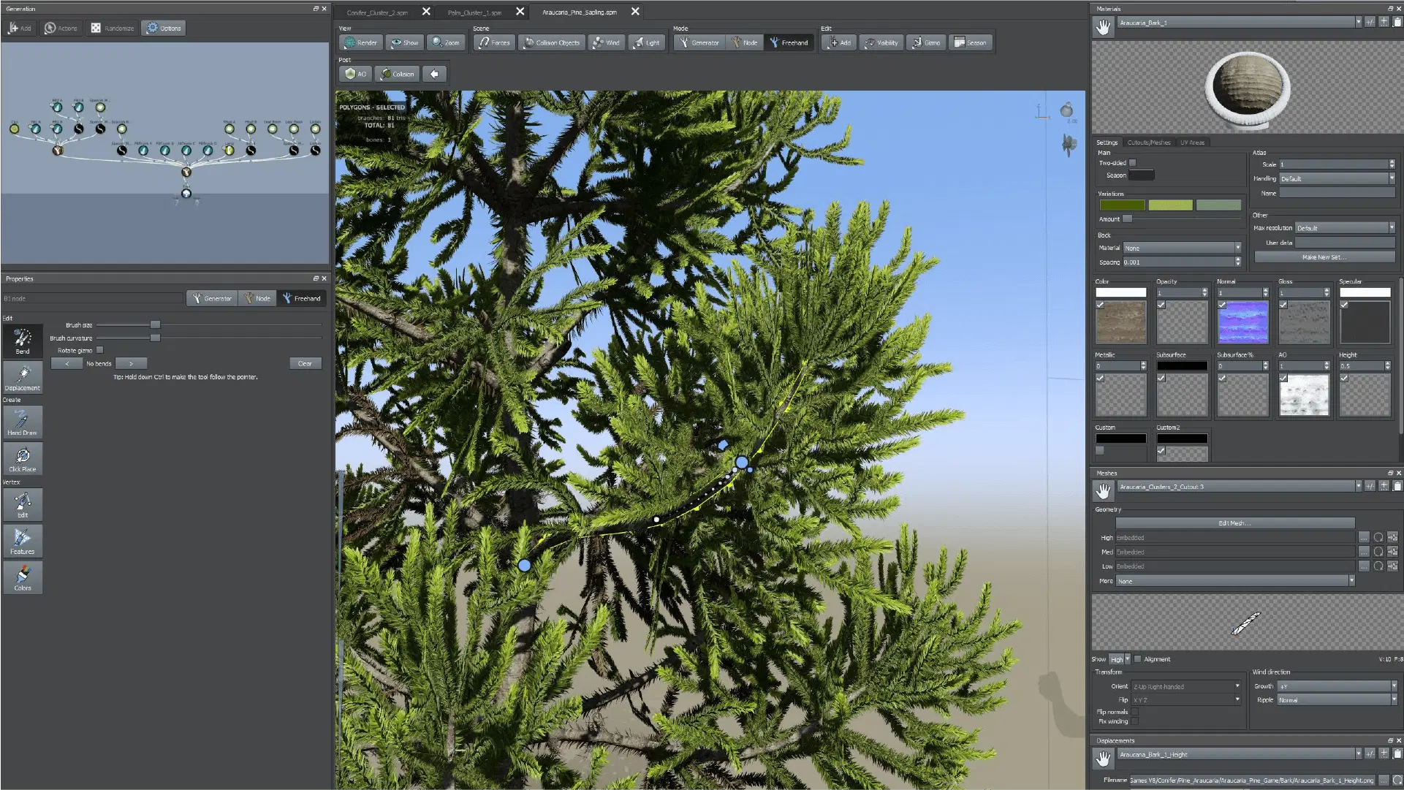
Task: Toggle the Light scene option
Action: pyautogui.click(x=646, y=42)
